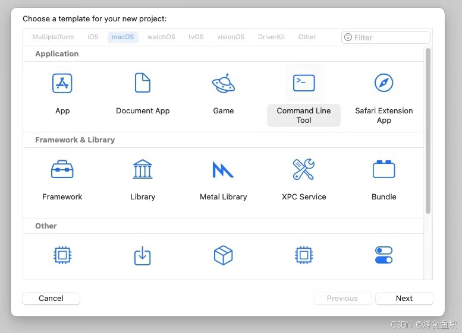Switch to the iOS tab
Screen dimensions: 462x333
pos(93,37)
